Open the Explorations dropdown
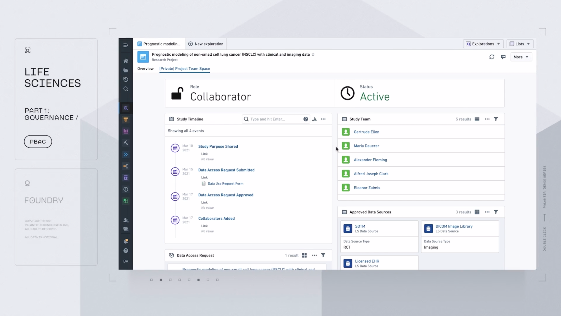This screenshot has width=561, height=316. [483, 44]
